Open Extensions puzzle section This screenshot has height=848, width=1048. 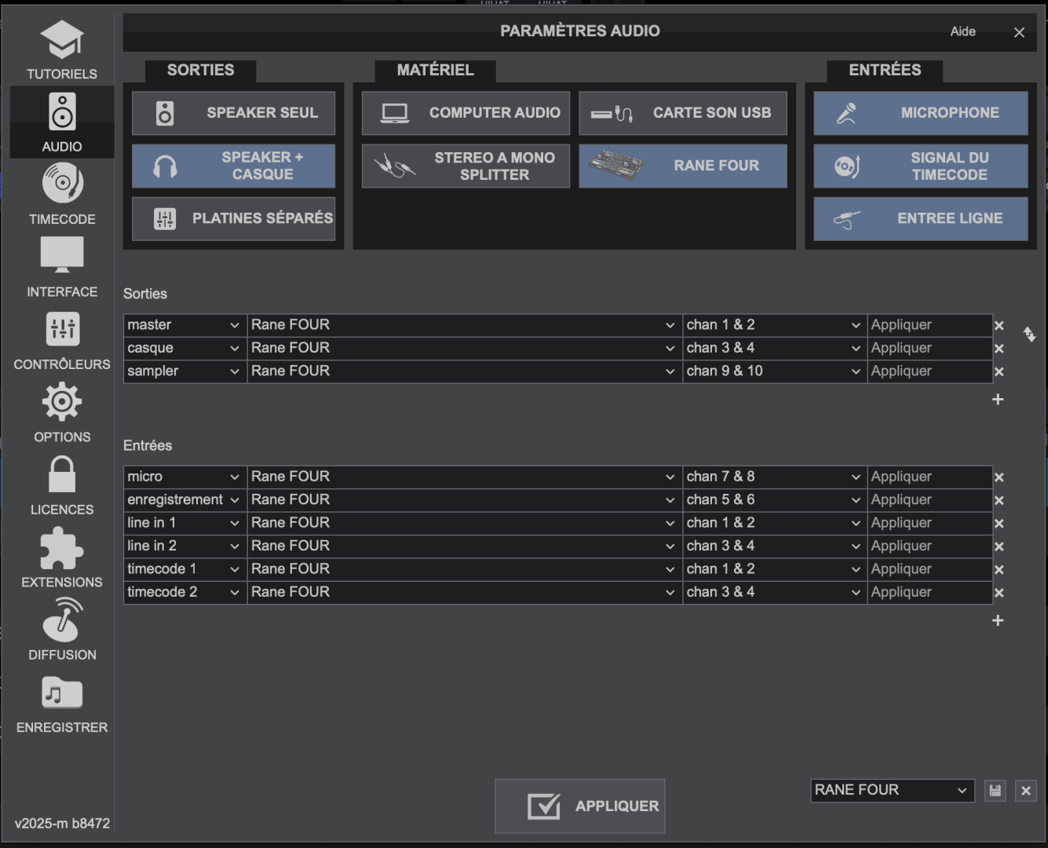(x=62, y=557)
